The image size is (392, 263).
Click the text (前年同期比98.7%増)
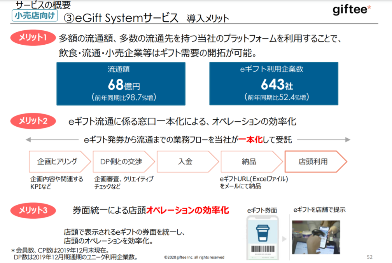(x=124, y=97)
